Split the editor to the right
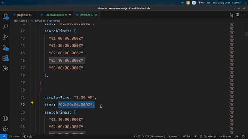This screenshot has height=139, width=248. click(x=238, y=15)
